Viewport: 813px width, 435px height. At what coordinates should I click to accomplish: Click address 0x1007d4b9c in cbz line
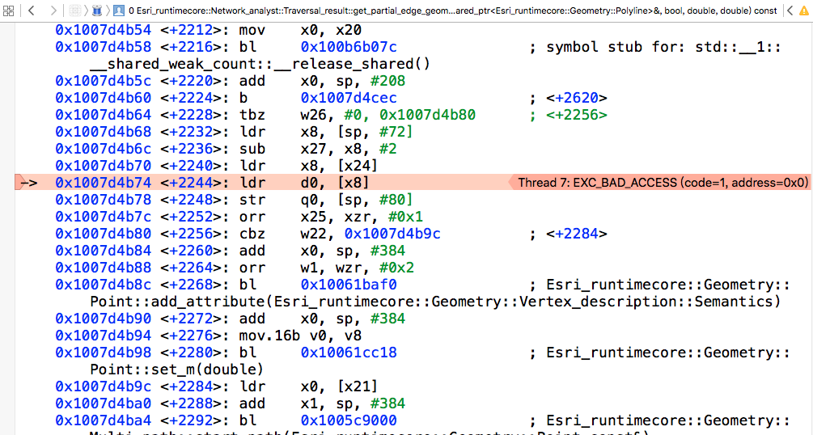pos(392,234)
